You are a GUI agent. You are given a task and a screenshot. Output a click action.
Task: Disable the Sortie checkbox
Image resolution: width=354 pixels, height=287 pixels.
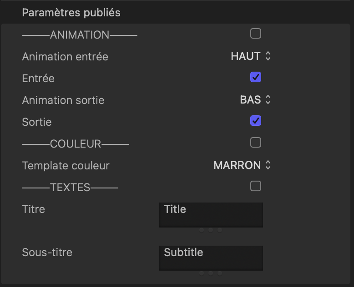(256, 121)
